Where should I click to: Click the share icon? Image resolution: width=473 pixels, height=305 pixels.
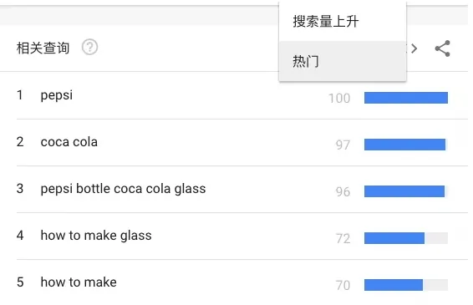442,48
